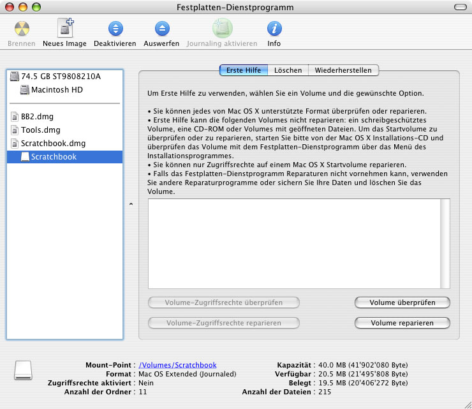Open the Löschen tab
The height and width of the screenshot is (409, 472).
click(x=288, y=70)
